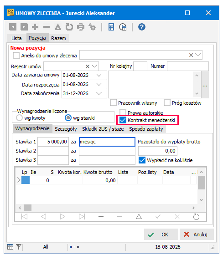The width and height of the screenshot is (223, 260).
Task: Click the calculator icon in toolbar
Action: (x=111, y=27)
